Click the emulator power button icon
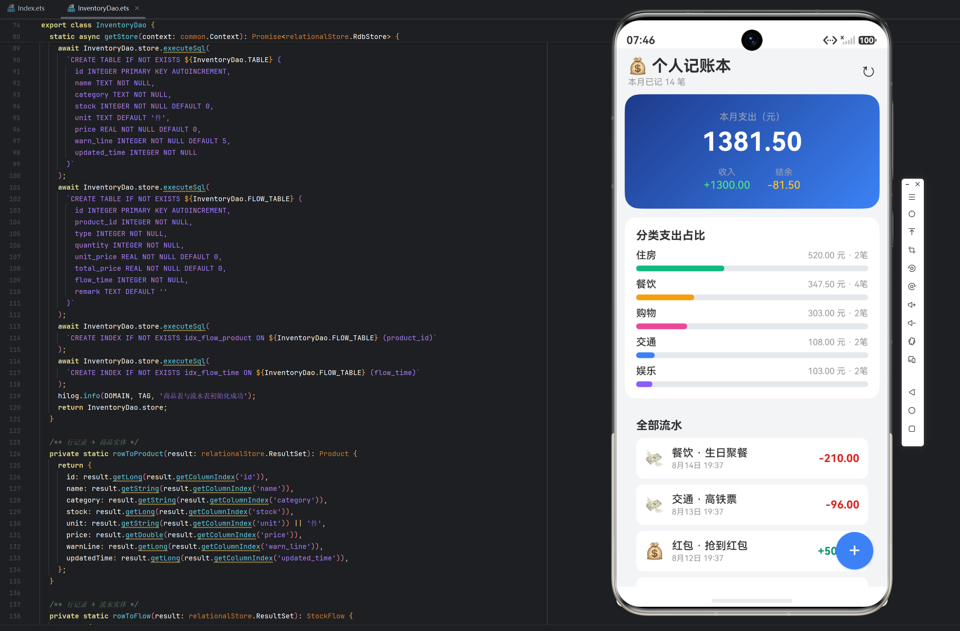Screen dimensions: 960x631 912,214
